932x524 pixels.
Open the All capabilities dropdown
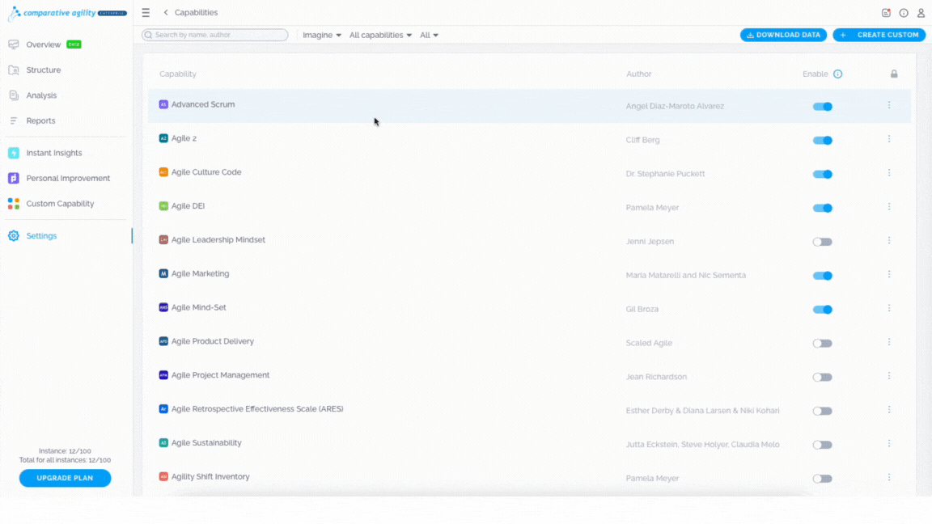click(380, 35)
